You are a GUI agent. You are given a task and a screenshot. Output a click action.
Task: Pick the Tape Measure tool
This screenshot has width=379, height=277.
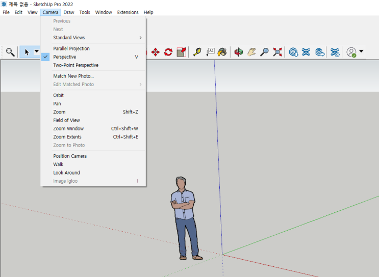(x=197, y=52)
